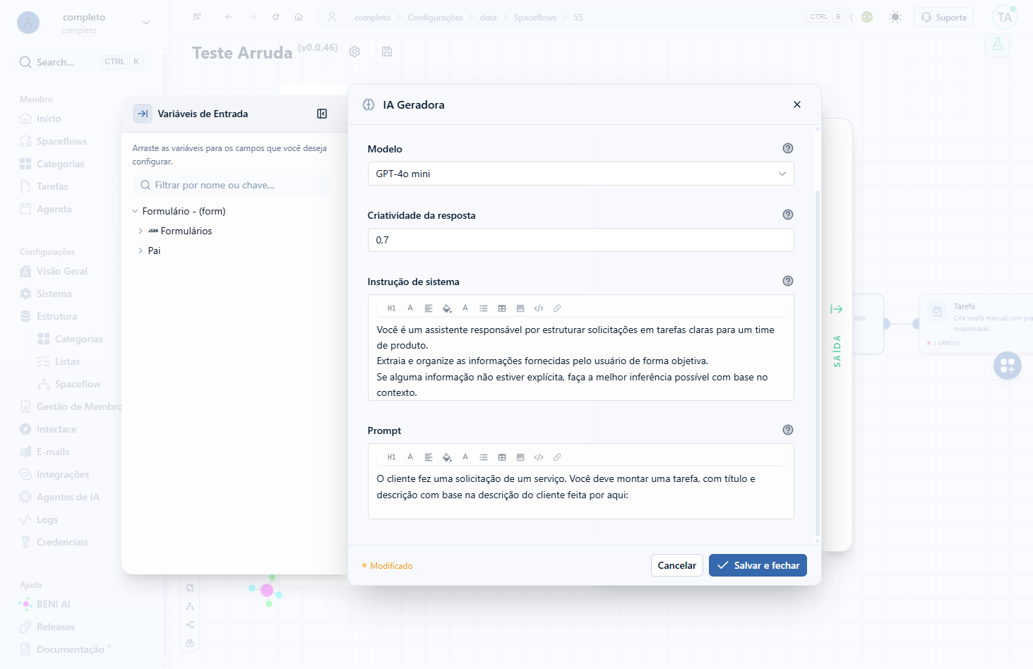1033x669 pixels.
Task: Insert link in Instrução de sistema toolbar
Action: tap(557, 308)
